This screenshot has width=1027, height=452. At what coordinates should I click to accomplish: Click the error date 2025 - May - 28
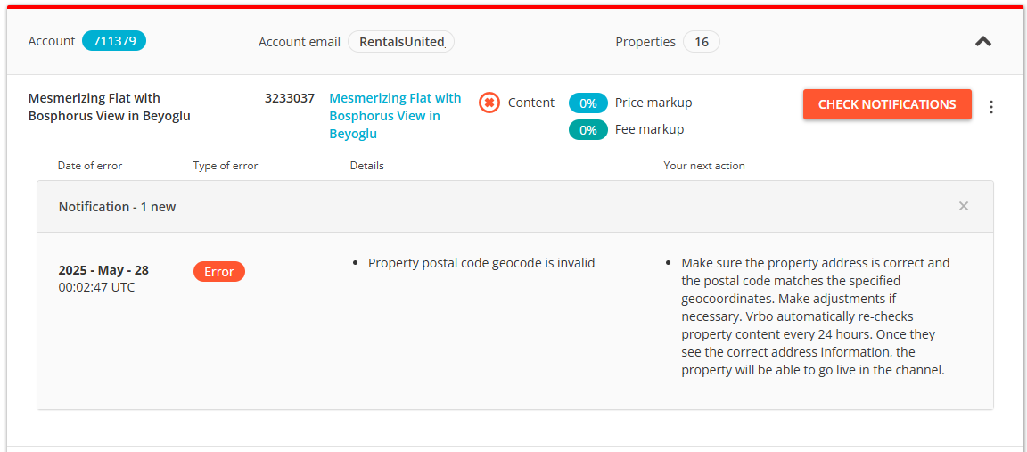coord(103,270)
